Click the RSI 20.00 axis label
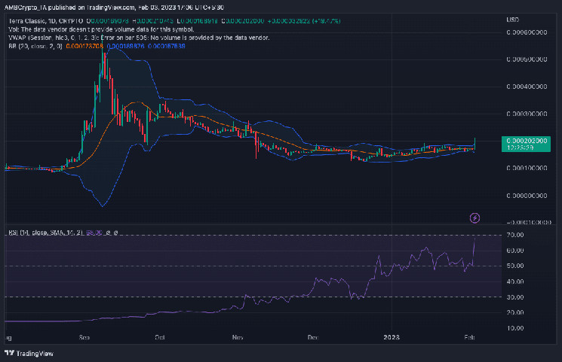The width and height of the screenshot is (562, 362). point(515,312)
